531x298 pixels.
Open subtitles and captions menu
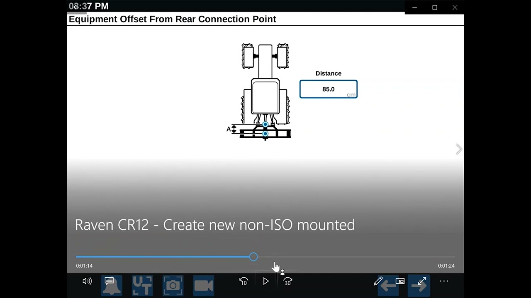109,281
